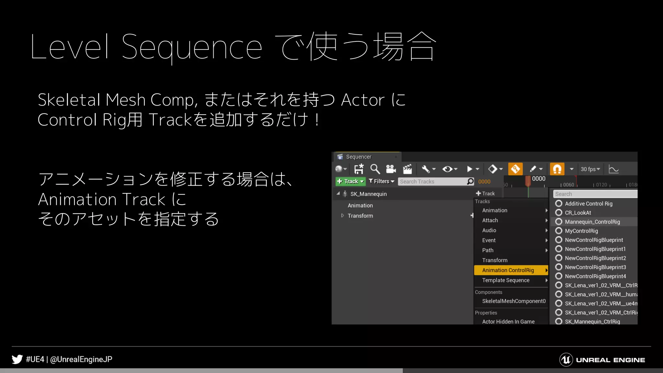The width and height of the screenshot is (663, 373).
Task: Select NewControlRigBlueprint4
Action: [594, 276]
